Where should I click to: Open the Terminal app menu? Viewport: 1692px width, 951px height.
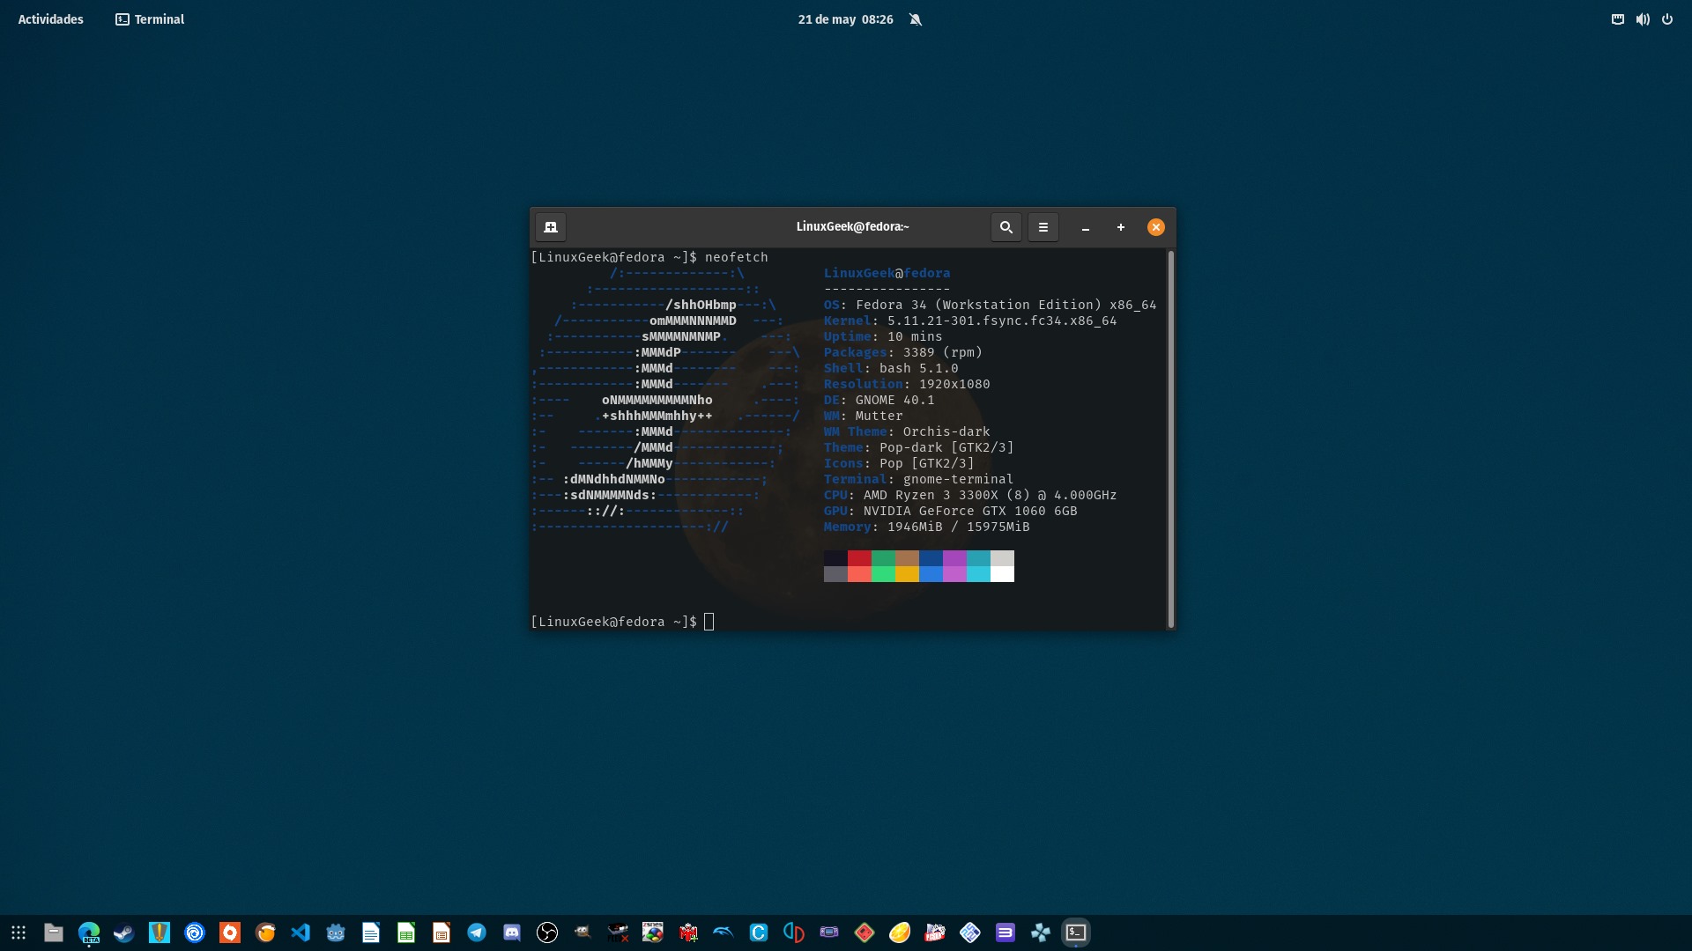tap(150, 19)
